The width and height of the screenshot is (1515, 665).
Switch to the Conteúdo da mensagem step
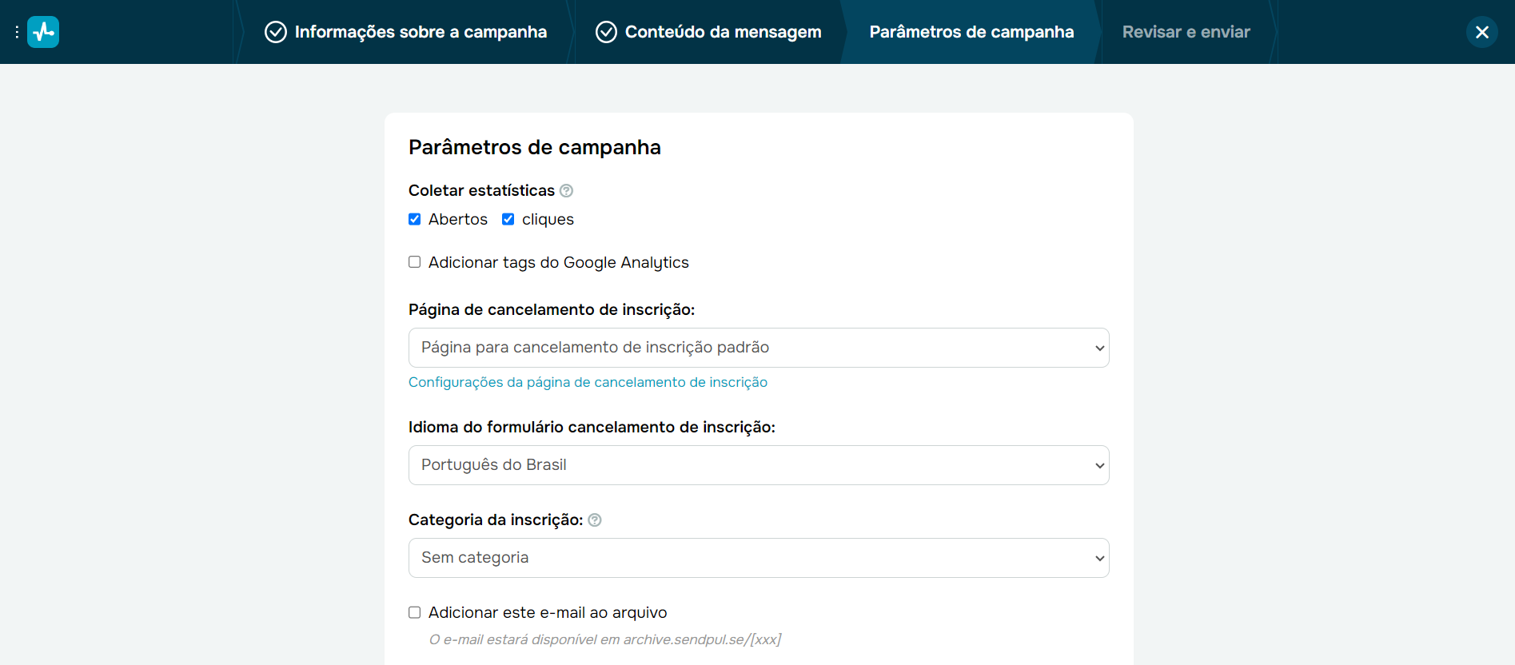[723, 32]
